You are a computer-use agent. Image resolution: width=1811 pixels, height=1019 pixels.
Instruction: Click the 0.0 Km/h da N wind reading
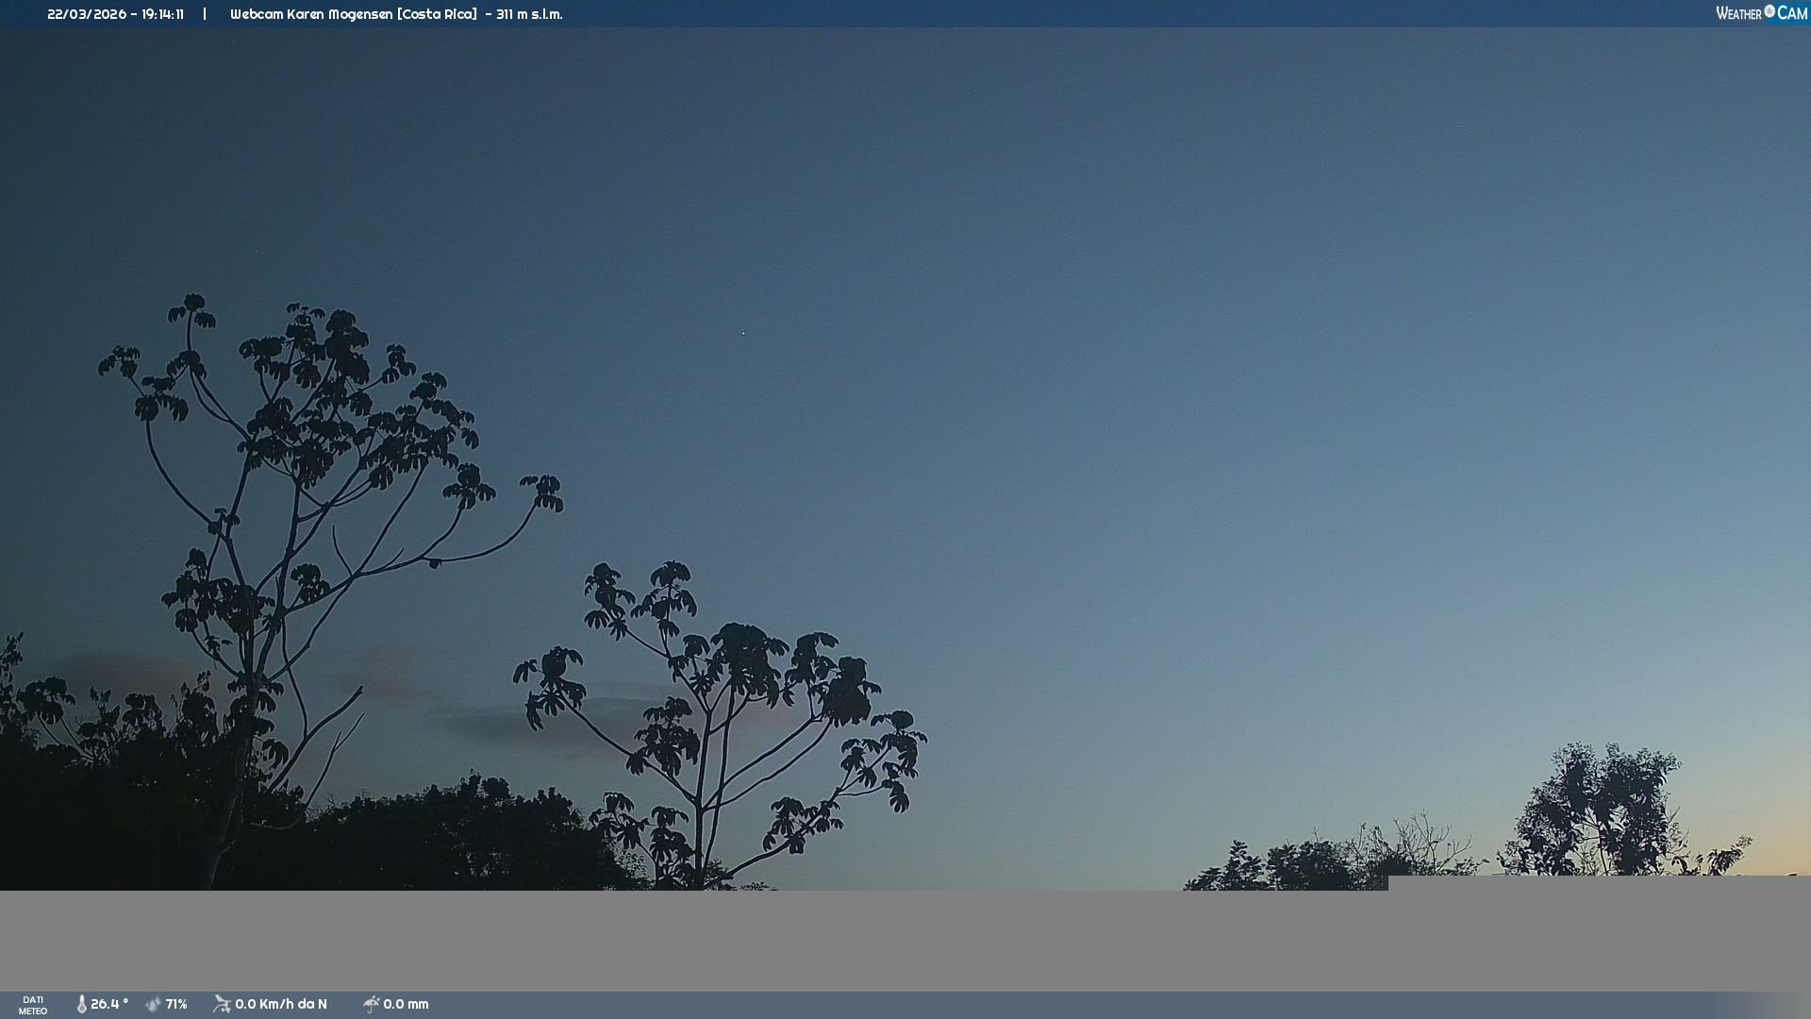281,1004
